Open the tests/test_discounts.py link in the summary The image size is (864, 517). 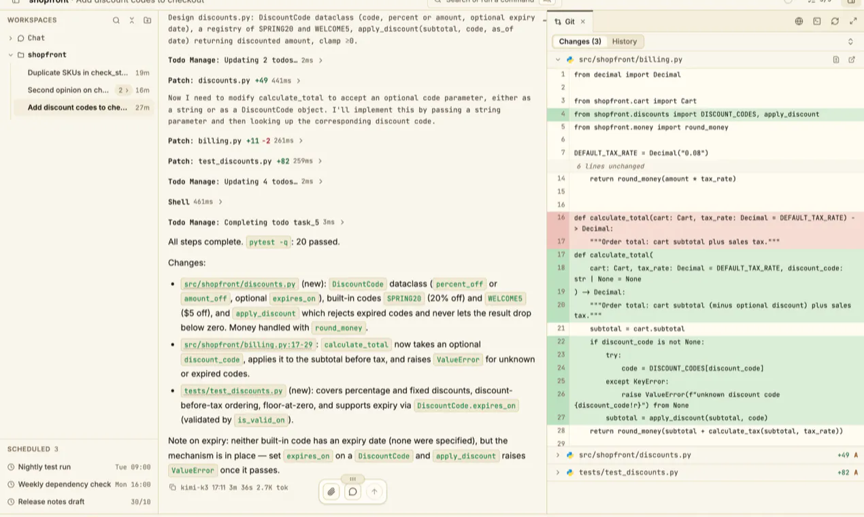(x=233, y=391)
